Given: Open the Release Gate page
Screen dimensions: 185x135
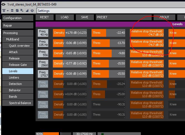Looking at the screenshot, I should 18,65.
